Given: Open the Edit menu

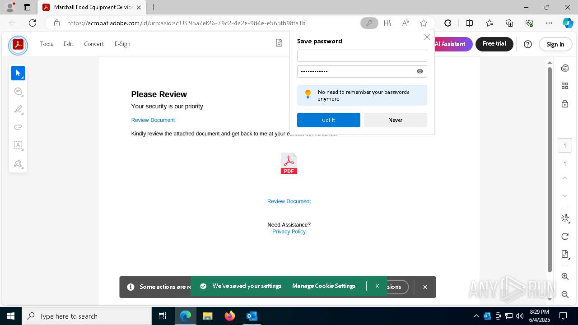Looking at the screenshot, I should coord(68,44).
